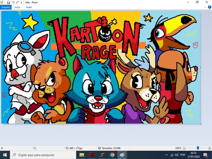Open the Customize Quick Access Toolbar dropdown
Image resolution: width=212 pixels, height=159 pixels.
22,2
